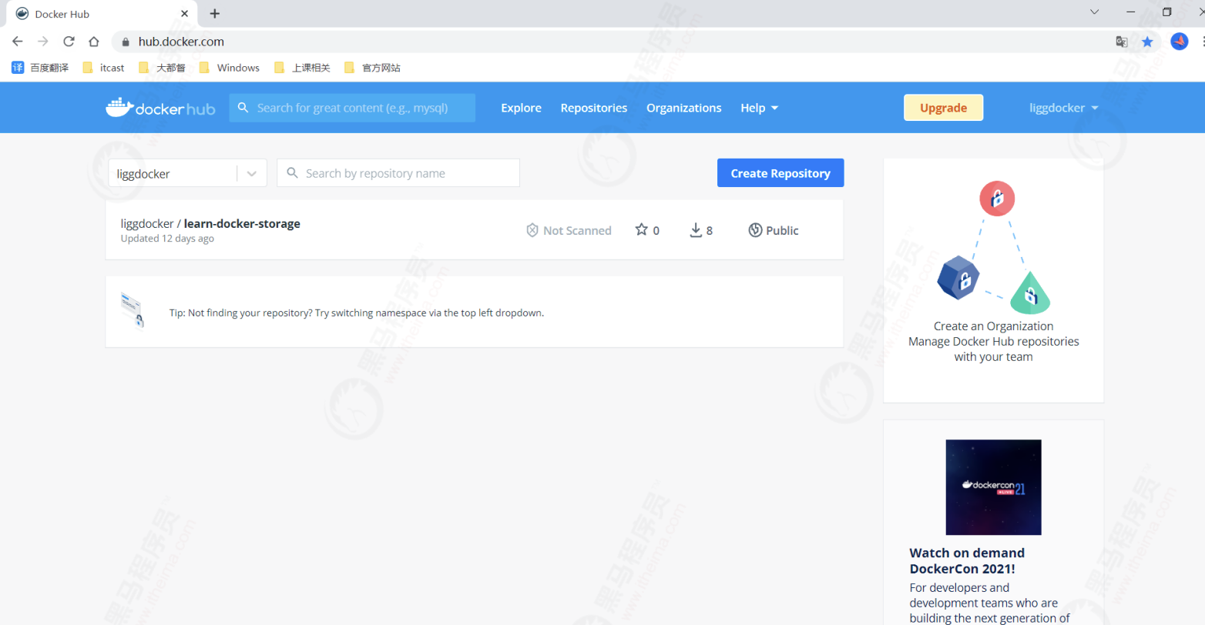Click the Search by repository name field

click(398, 173)
